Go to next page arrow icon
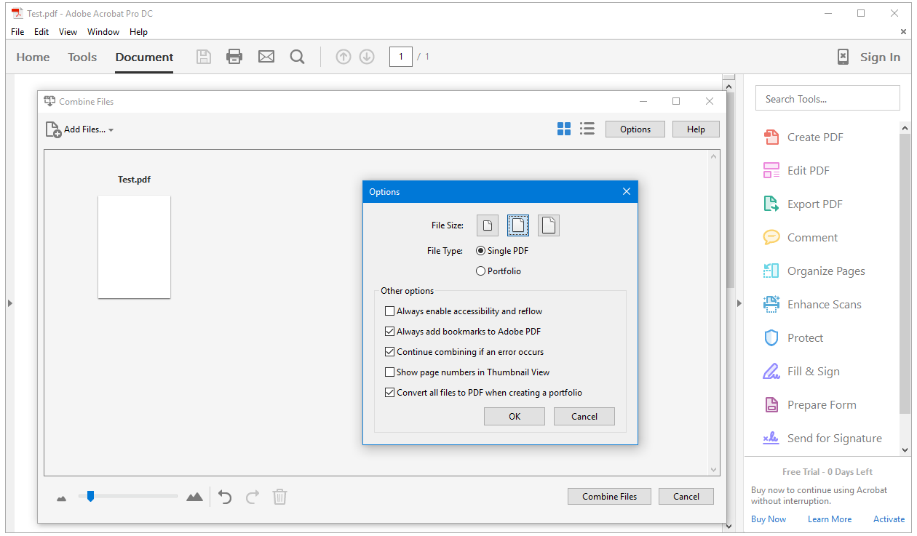This screenshot has width=917, height=536. (367, 57)
